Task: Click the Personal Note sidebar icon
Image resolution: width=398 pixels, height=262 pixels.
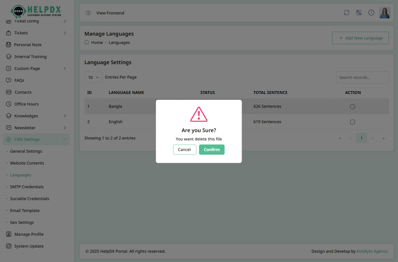Action: [9, 45]
